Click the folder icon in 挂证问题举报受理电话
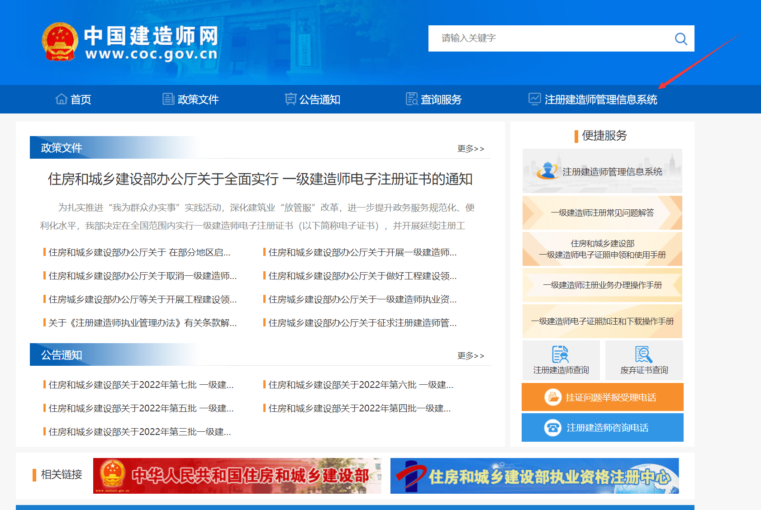 point(553,397)
